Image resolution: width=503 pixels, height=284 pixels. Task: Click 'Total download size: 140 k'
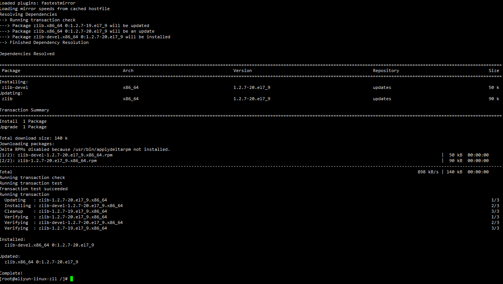point(34,138)
